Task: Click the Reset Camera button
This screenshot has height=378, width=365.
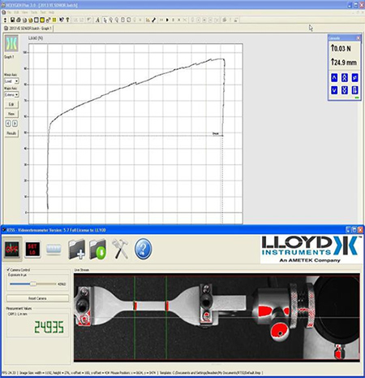Action: pos(37,298)
